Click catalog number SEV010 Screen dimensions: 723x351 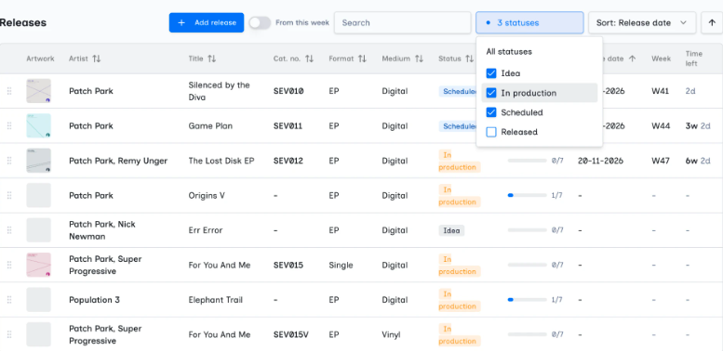pyautogui.click(x=288, y=91)
